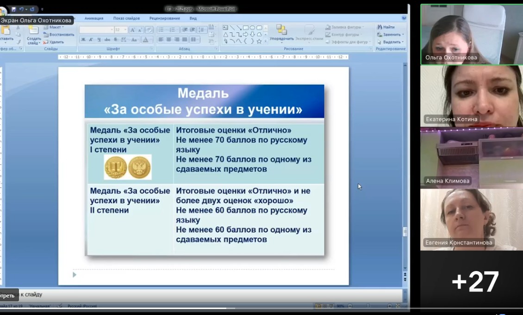Click the font color A swatch
523x315 pixels.
click(145, 40)
